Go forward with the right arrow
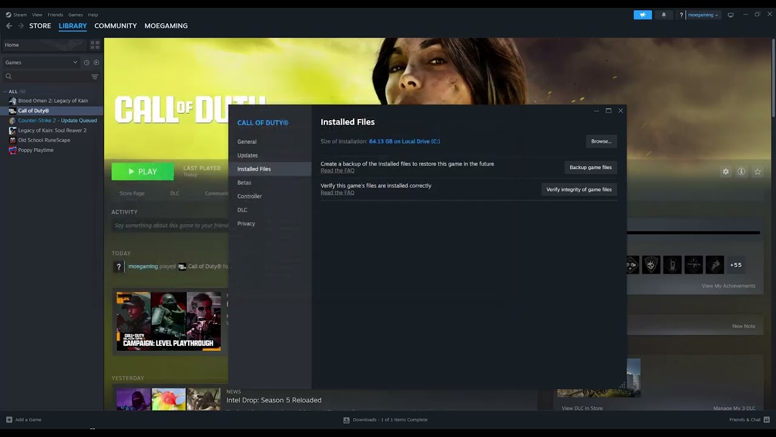 pos(21,26)
